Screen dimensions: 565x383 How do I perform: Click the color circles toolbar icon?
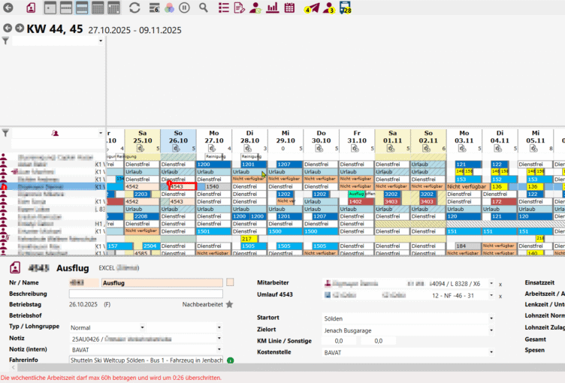point(168,8)
